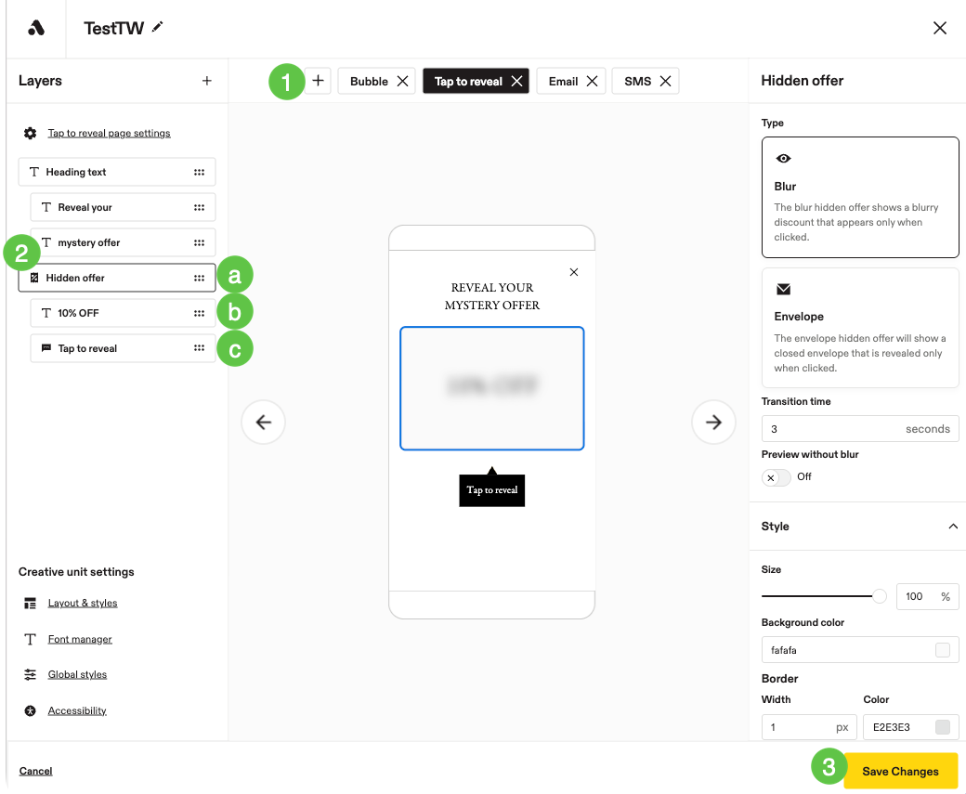
Task: Select the mystery offer text layer
Action: [x=124, y=242]
